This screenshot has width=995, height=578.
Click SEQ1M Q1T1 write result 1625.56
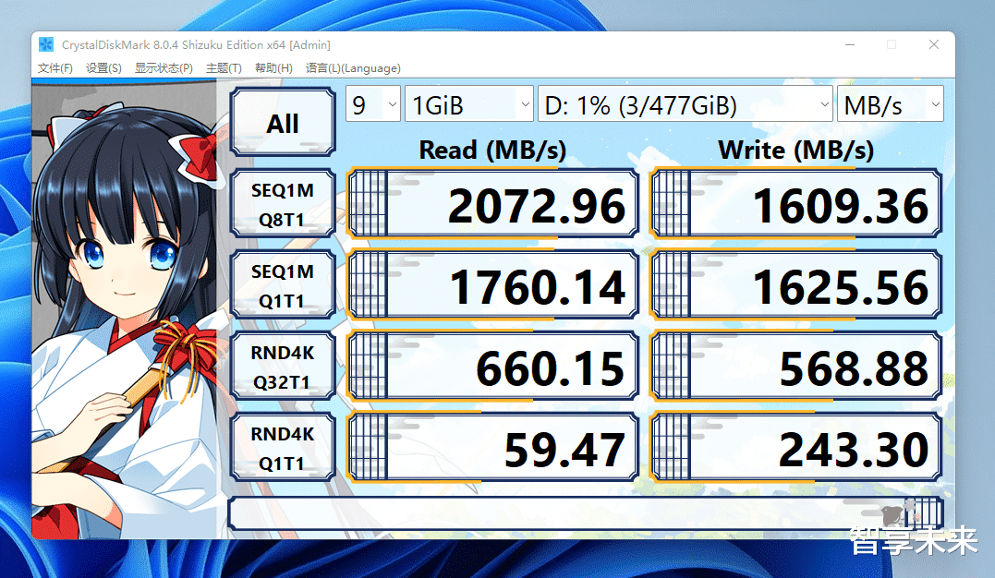(x=795, y=285)
